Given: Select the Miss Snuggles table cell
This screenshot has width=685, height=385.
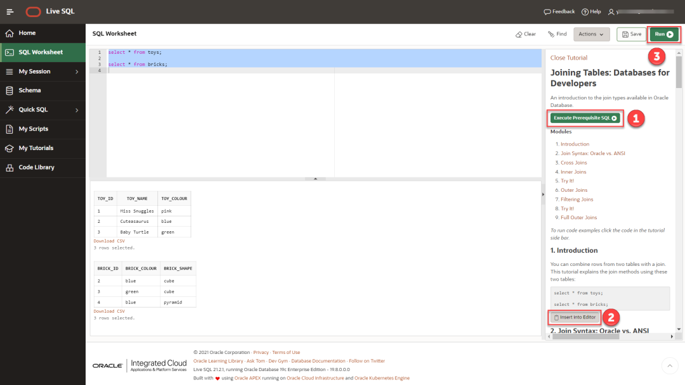Looking at the screenshot, I should pyautogui.click(x=137, y=211).
